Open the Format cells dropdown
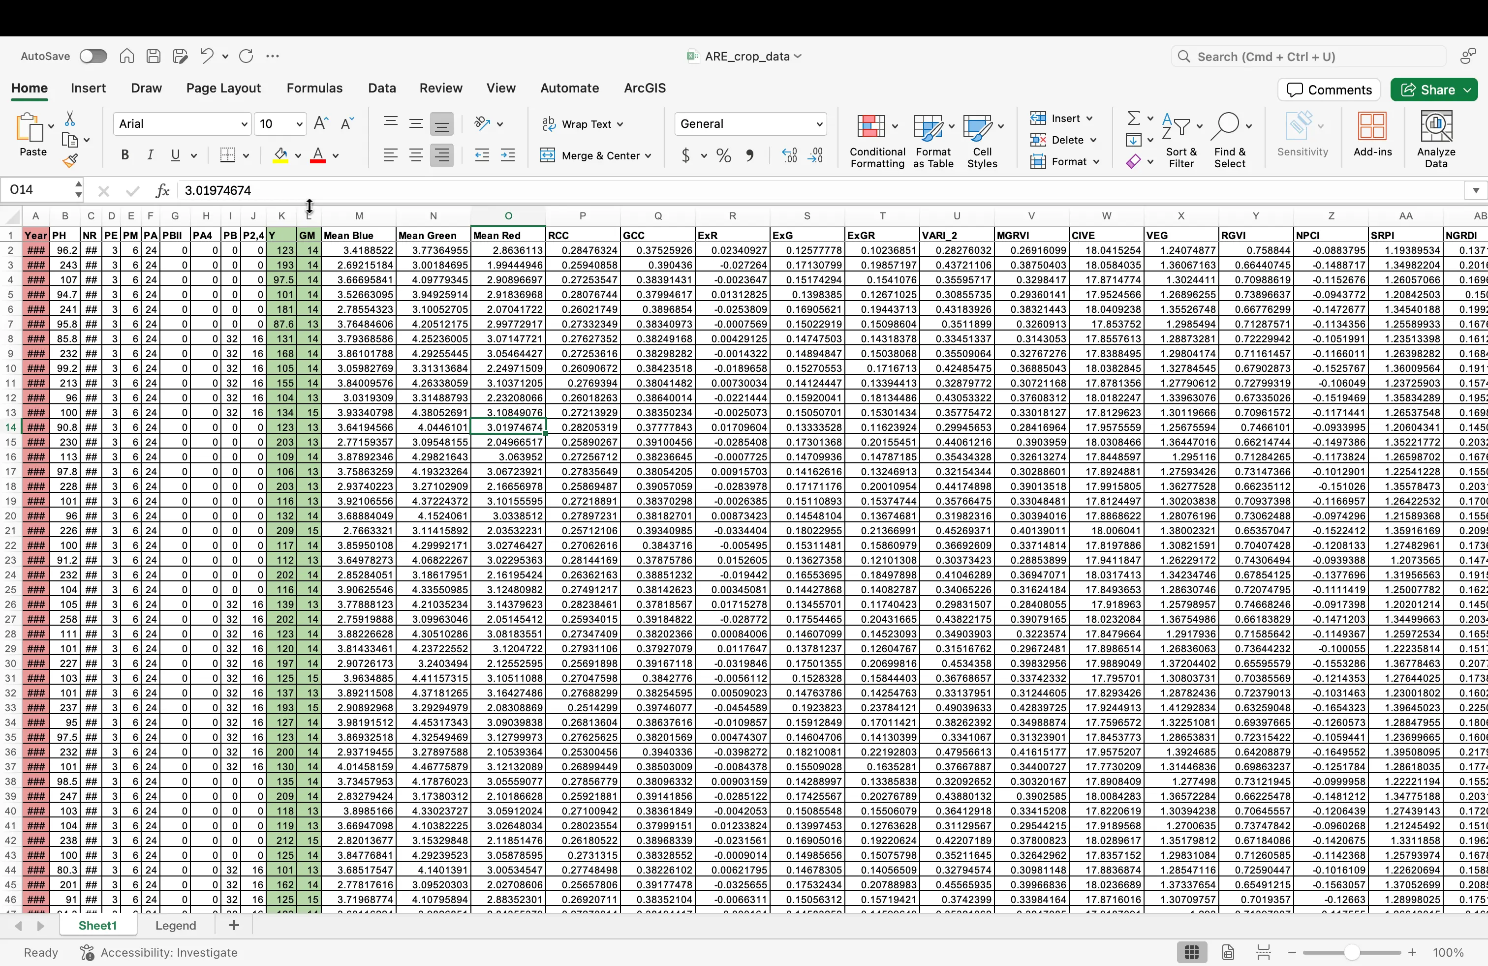1488x966 pixels. pos(1065,162)
